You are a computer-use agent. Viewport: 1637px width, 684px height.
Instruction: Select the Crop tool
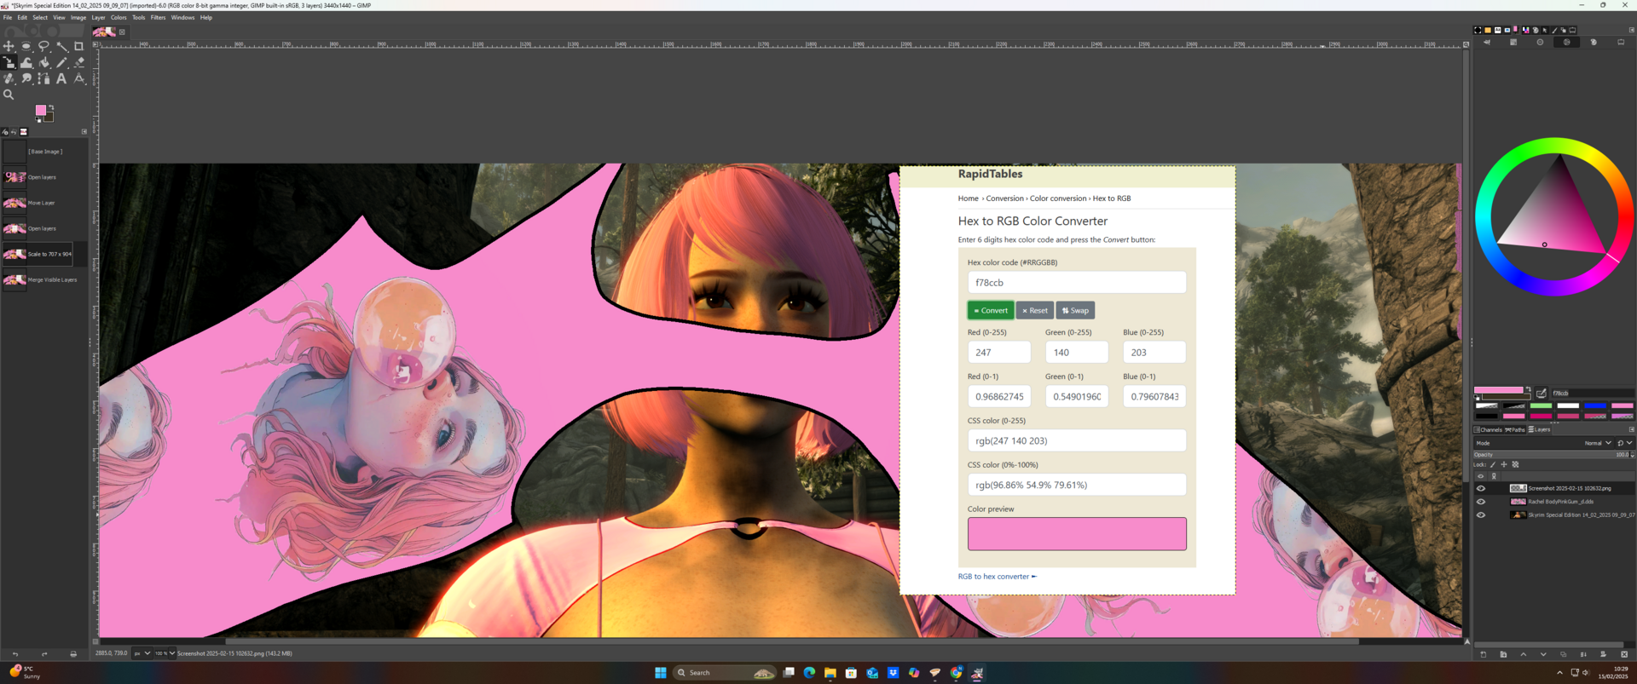click(79, 46)
